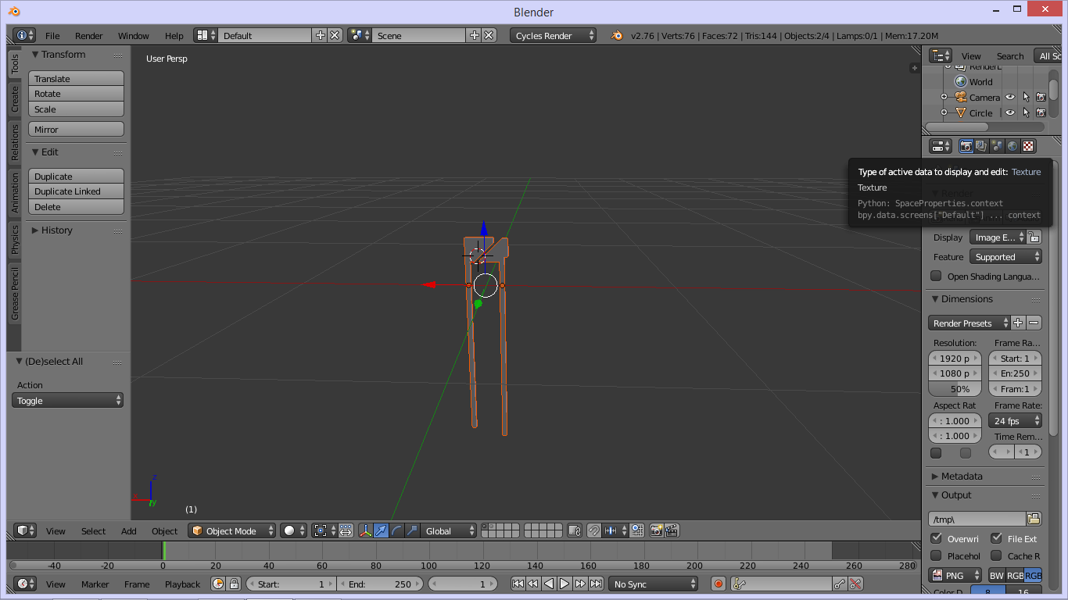Open the 3D view Select menu
The height and width of the screenshot is (600, 1068).
coord(93,530)
